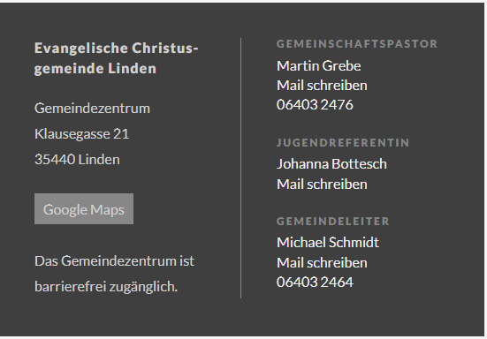487x339 pixels.
Task: Click the word Christus- in the title
Action: [x=165, y=48]
